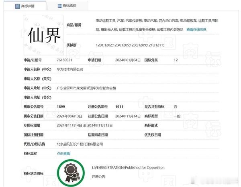Click the trademark type value 一般
Screen dimensions: 241x187
[177, 116]
